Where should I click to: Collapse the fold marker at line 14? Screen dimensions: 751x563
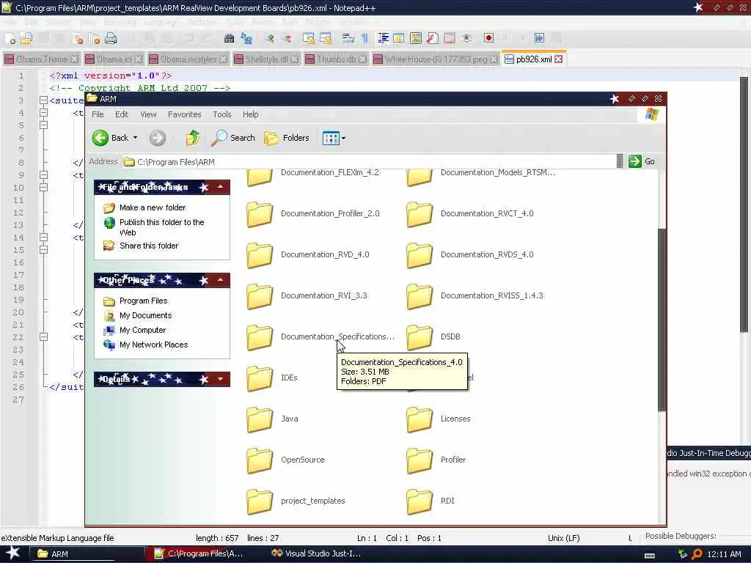coord(43,237)
